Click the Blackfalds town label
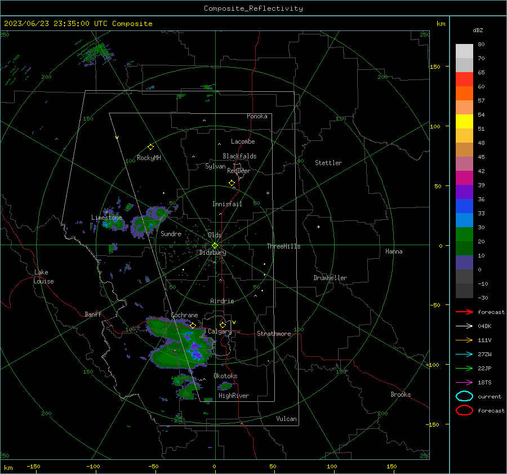Image resolution: width=507 pixels, height=474 pixels. [239, 156]
